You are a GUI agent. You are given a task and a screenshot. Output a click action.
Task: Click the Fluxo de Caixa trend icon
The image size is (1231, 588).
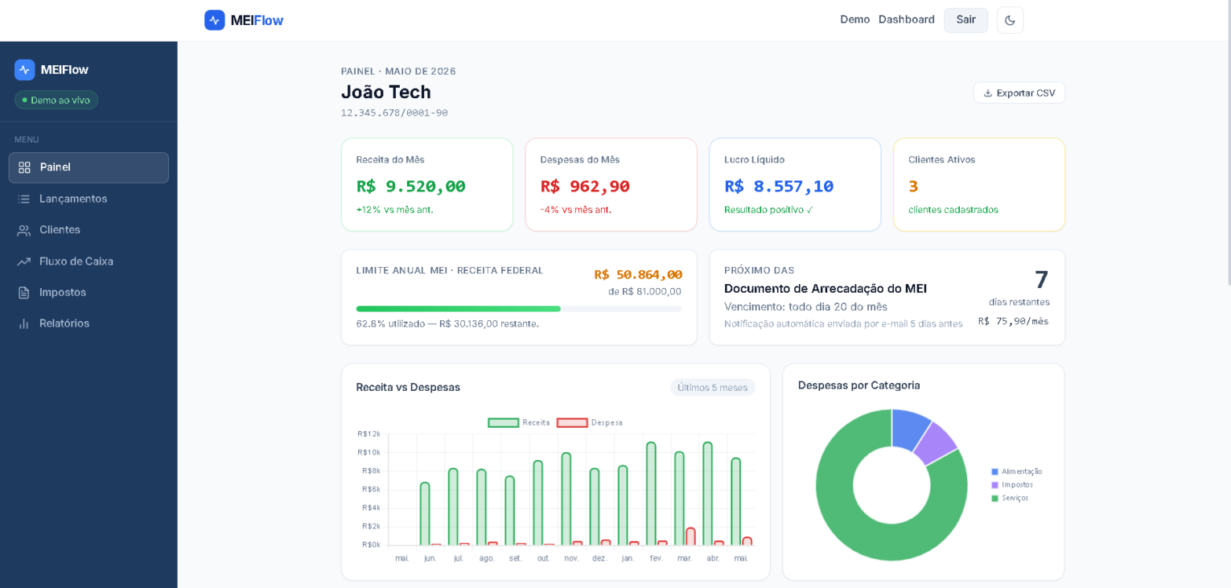coord(24,261)
